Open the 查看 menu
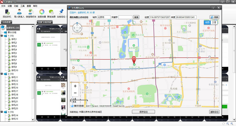The height and width of the screenshot is (126, 236). pos(29,6)
